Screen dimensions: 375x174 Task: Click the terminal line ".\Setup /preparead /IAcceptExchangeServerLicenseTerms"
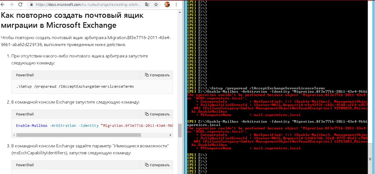point(266,88)
